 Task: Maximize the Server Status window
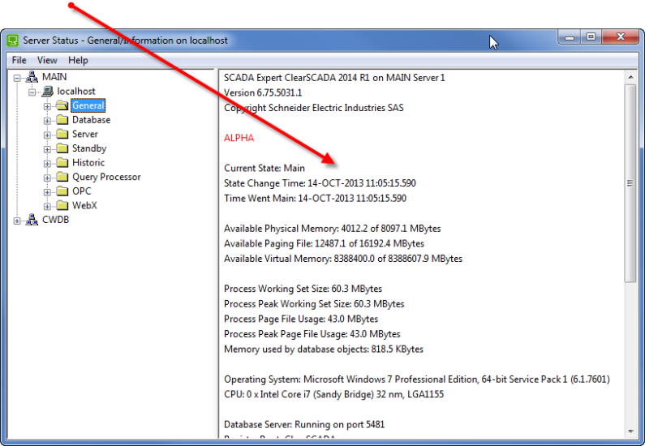click(591, 37)
